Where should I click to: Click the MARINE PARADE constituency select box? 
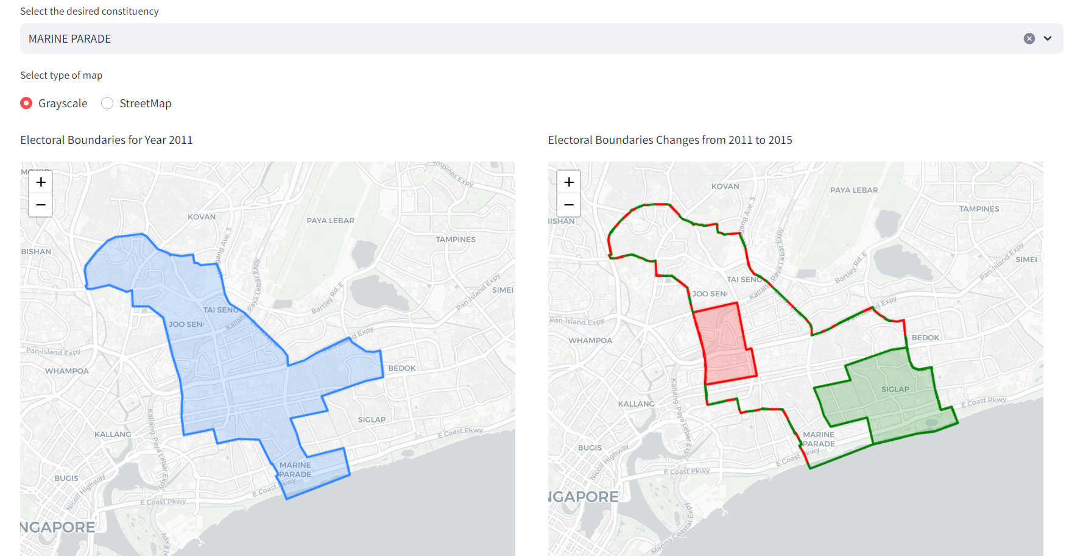coord(487,38)
